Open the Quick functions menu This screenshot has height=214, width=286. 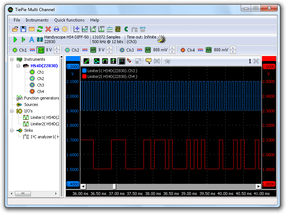(69, 20)
